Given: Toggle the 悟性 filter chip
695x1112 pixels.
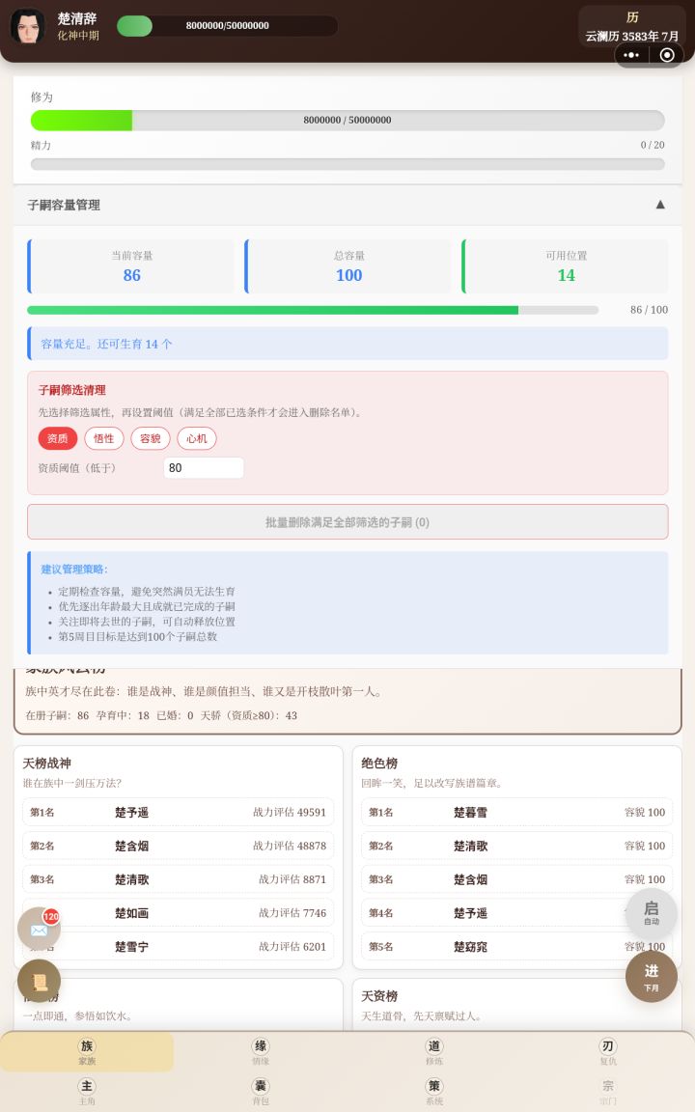Looking at the screenshot, I should pos(104,438).
